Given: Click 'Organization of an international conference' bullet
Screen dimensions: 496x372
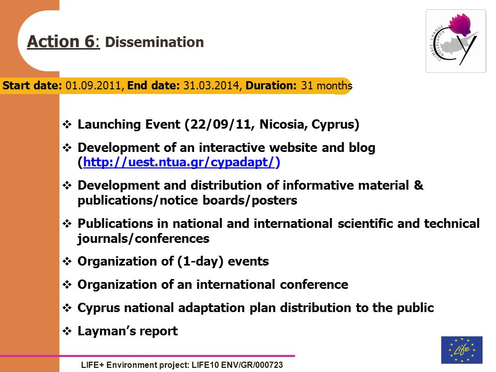Looking at the screenshot, I should [213, 284].
